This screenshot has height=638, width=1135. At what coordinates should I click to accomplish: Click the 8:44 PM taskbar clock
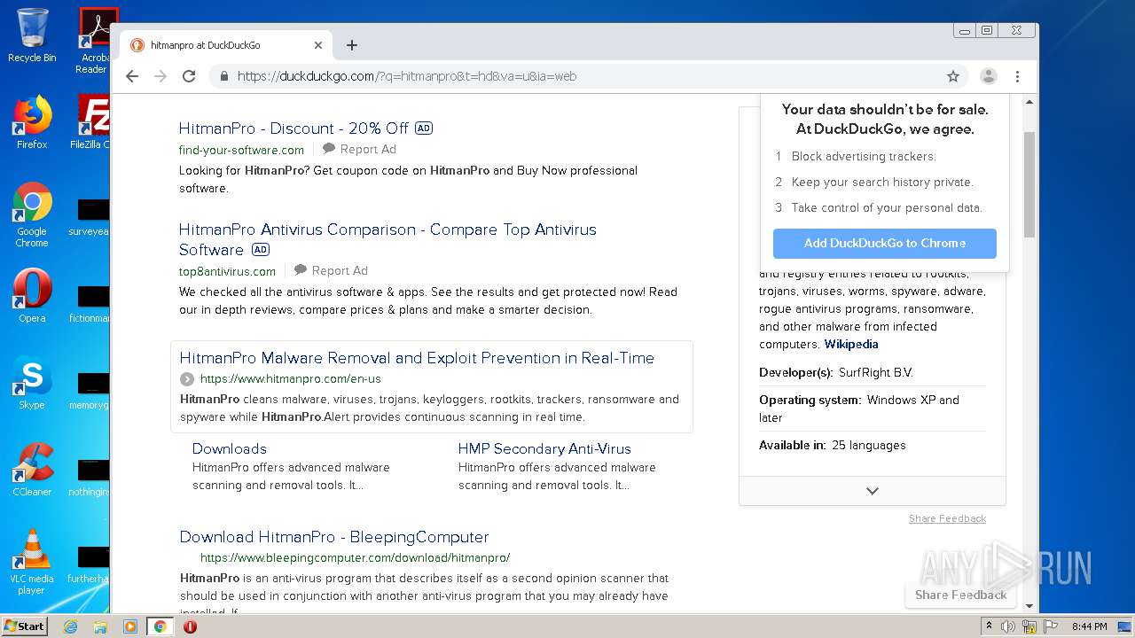tap(1089, 626)
